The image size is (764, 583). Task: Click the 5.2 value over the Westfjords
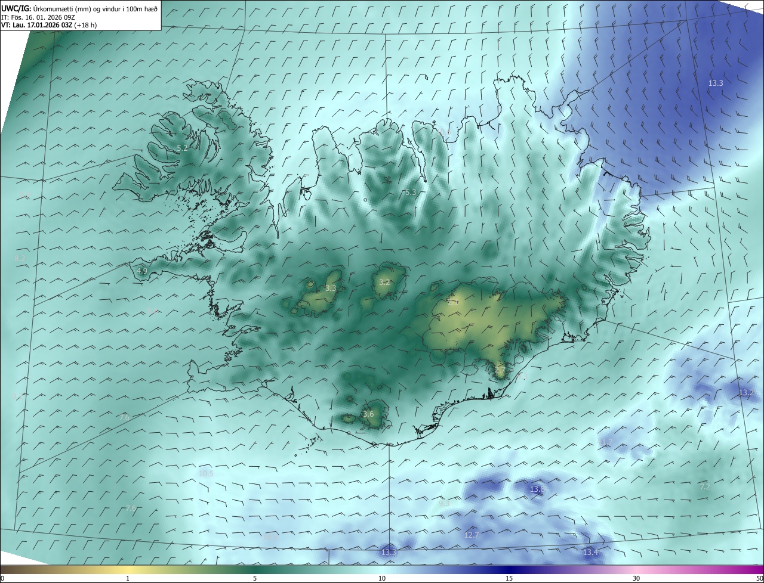click(x=183, y=148)
